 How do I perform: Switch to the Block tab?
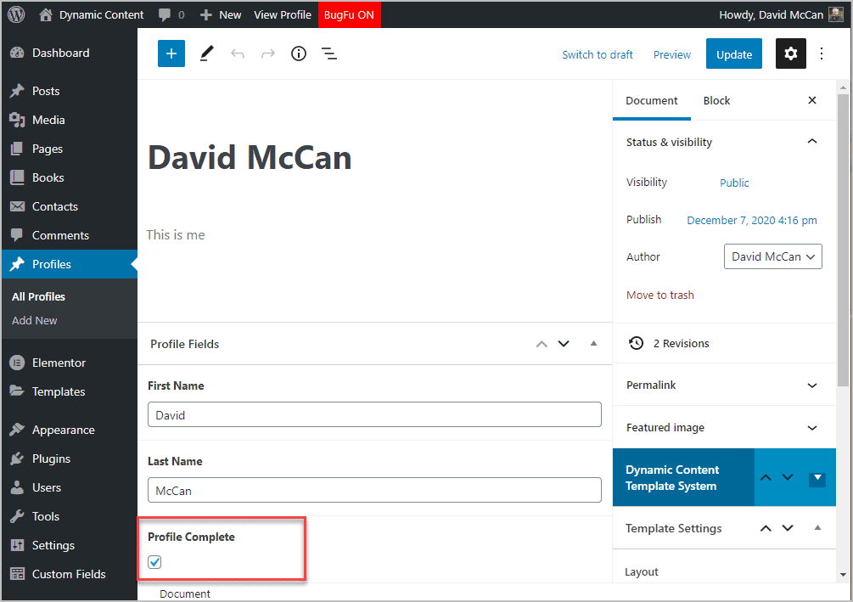click(716, 101)
